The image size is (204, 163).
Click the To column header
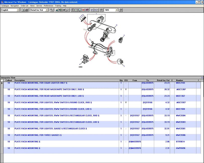tap(147, 80)
